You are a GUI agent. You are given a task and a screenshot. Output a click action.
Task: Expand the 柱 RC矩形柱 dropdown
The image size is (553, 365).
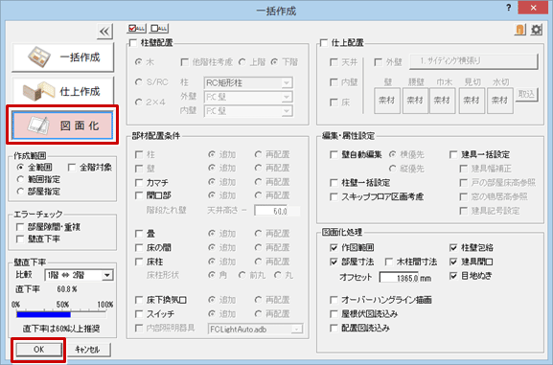click(x=248, y=83)
